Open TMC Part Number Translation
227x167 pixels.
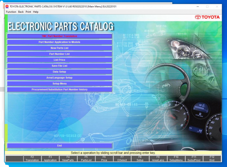[x=59, y=36]
